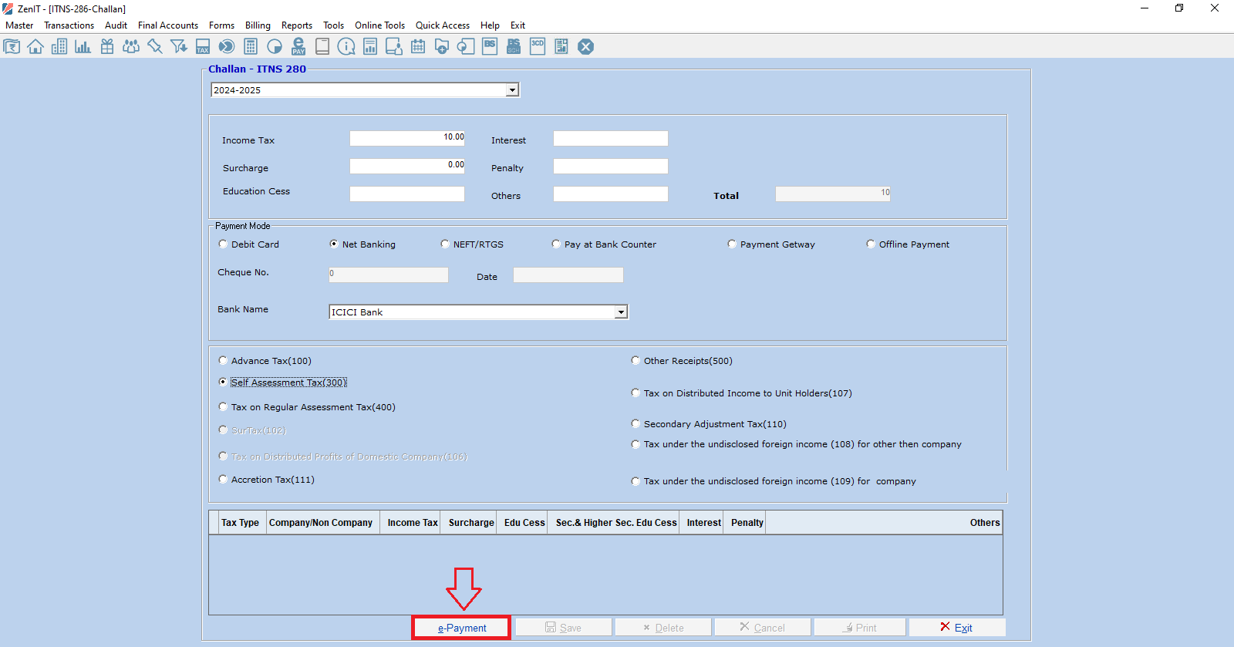Click the building company icon in toolbar

click(x=59, y=46)
